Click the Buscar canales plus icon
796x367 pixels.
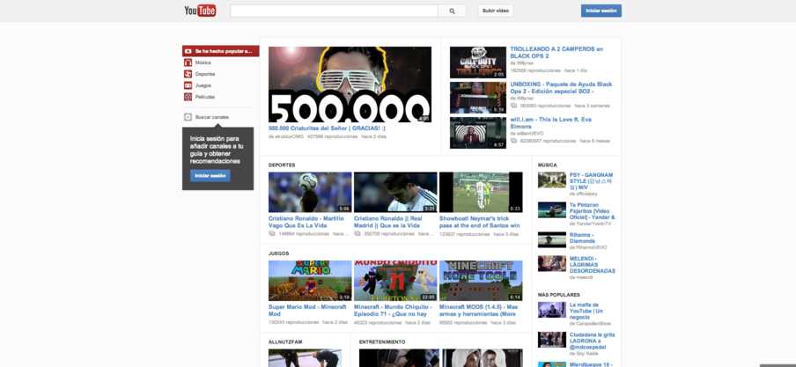[x=188, y=117]
